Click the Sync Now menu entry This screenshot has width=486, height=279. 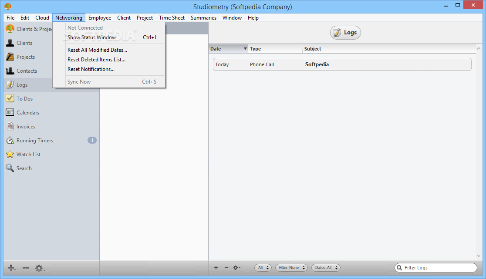[109, 82]
